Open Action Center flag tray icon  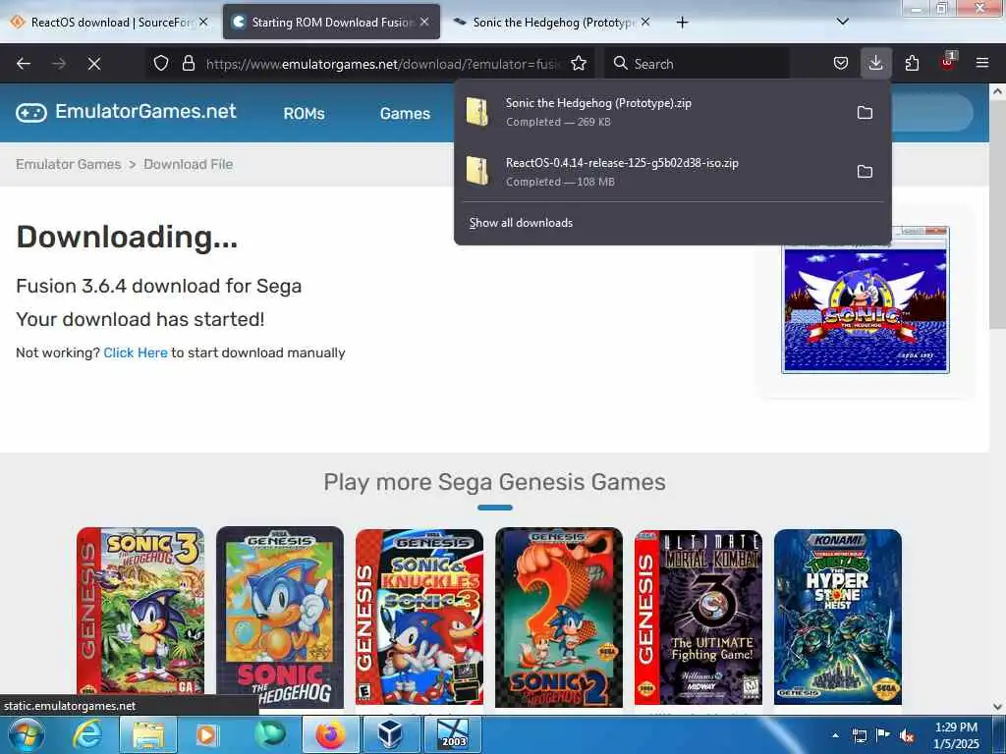[883, 735]
